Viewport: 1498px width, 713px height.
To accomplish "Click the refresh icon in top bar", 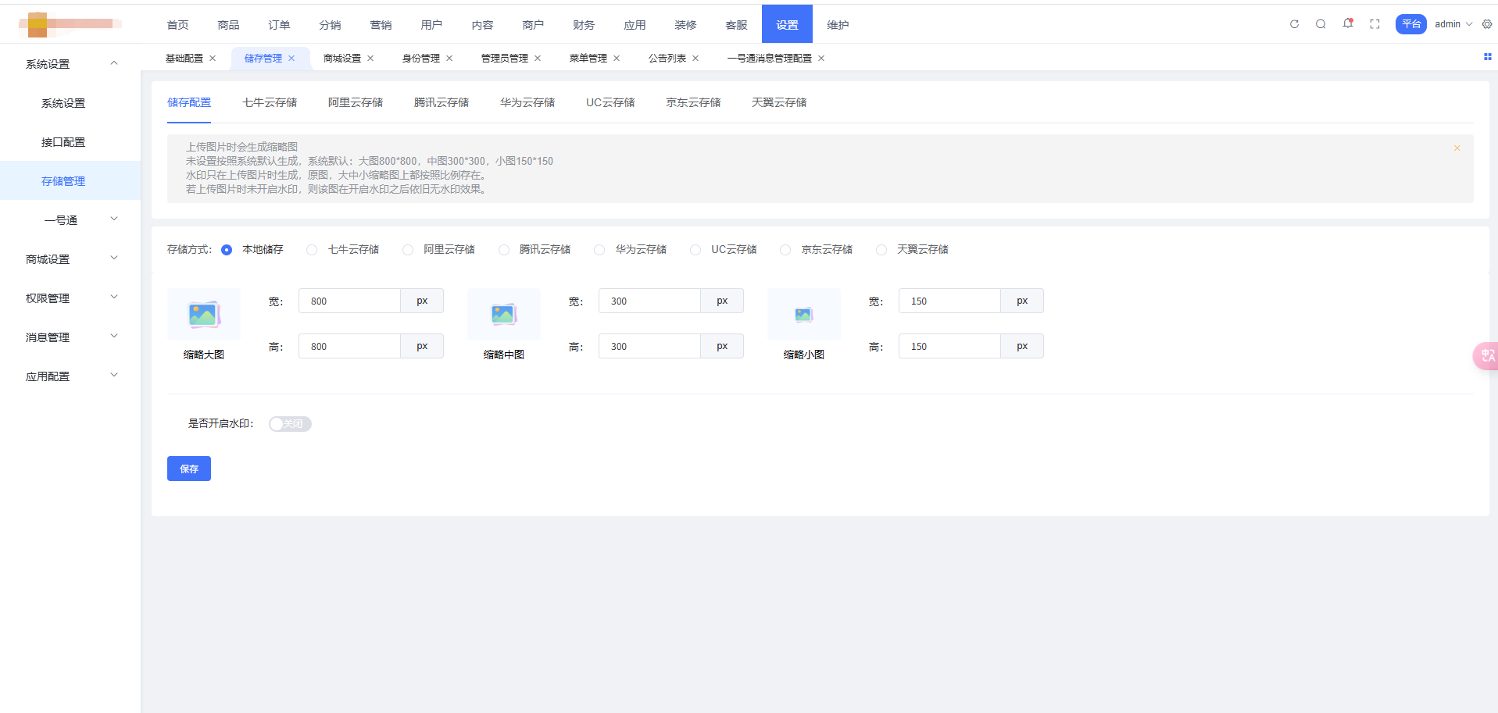I will pyautogui.click(x=1294, y=24).
